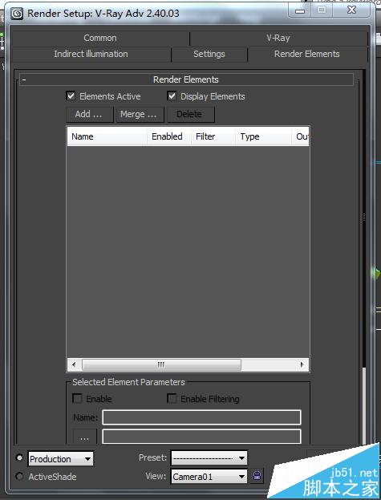
Task: Click the horizontal scrollbar left arrow
Action: coord(75,364)
